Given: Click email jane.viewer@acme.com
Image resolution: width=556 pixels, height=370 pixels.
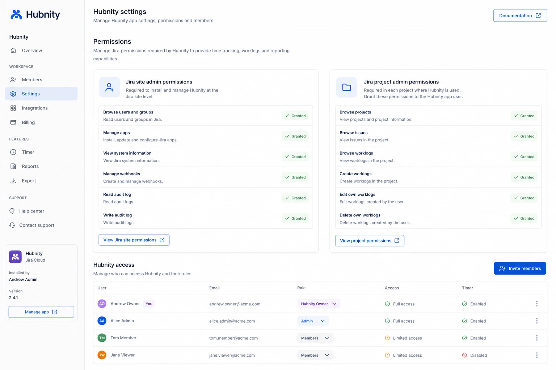Looking at the screenshot, I should pos(232,355).
